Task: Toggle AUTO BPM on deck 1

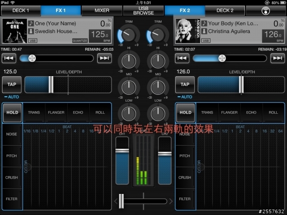Action: tap(12, 97)
